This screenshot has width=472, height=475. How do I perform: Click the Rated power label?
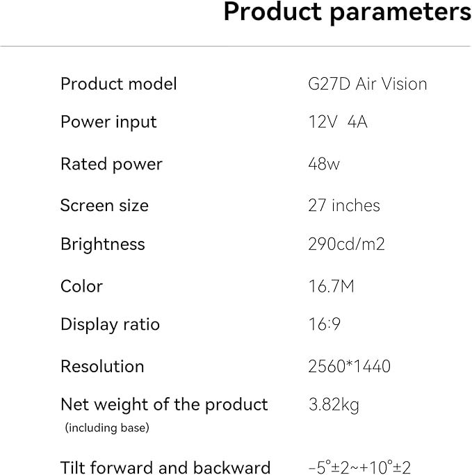[111, 165]
